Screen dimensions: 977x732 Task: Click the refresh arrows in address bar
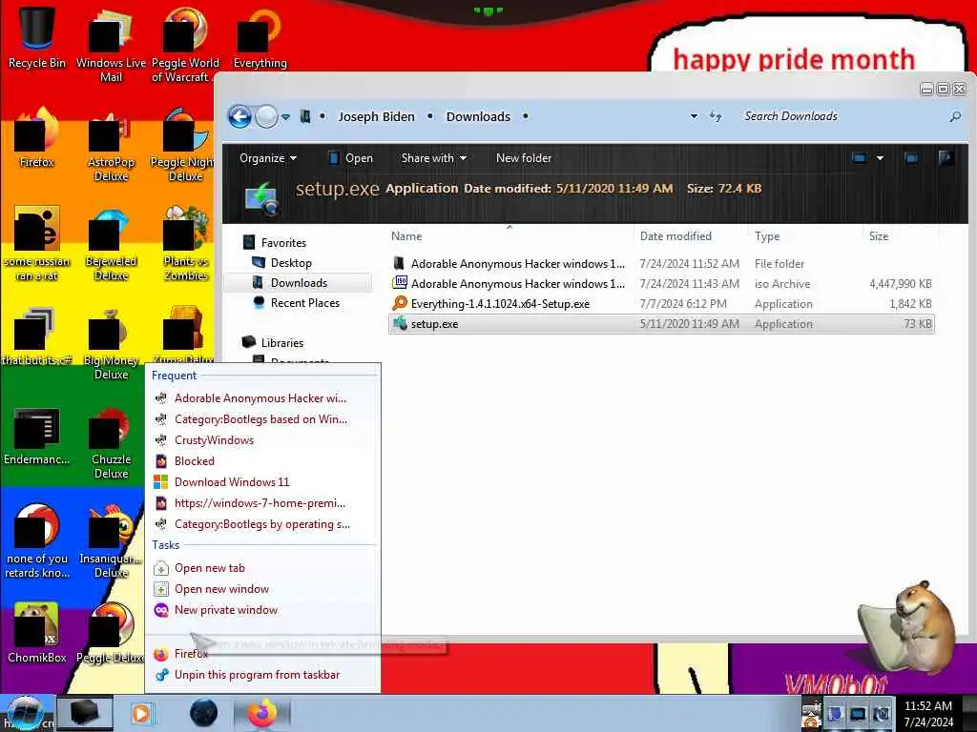(716, 116)
